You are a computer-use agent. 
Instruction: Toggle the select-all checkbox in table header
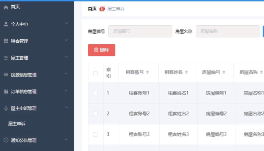point(95,73)
